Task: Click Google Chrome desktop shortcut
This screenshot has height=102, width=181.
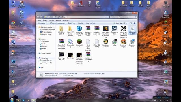Action: coord(13,24)
